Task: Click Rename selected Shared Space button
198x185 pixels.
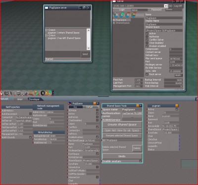Action: [122, 136]
